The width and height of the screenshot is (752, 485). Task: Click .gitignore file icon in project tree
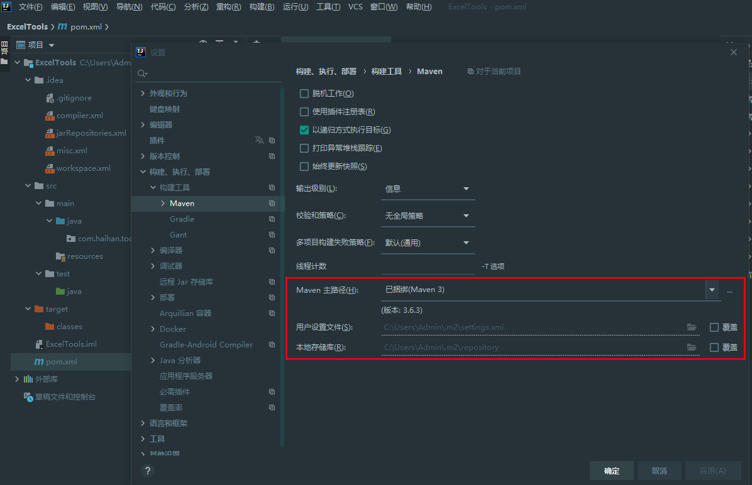click(x=50, y=98)
